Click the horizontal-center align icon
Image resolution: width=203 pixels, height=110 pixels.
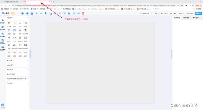(79, 13)
